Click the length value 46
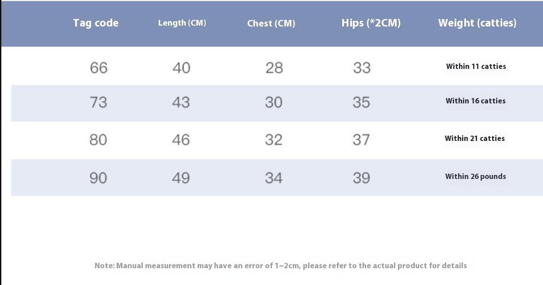 (181, 140)
